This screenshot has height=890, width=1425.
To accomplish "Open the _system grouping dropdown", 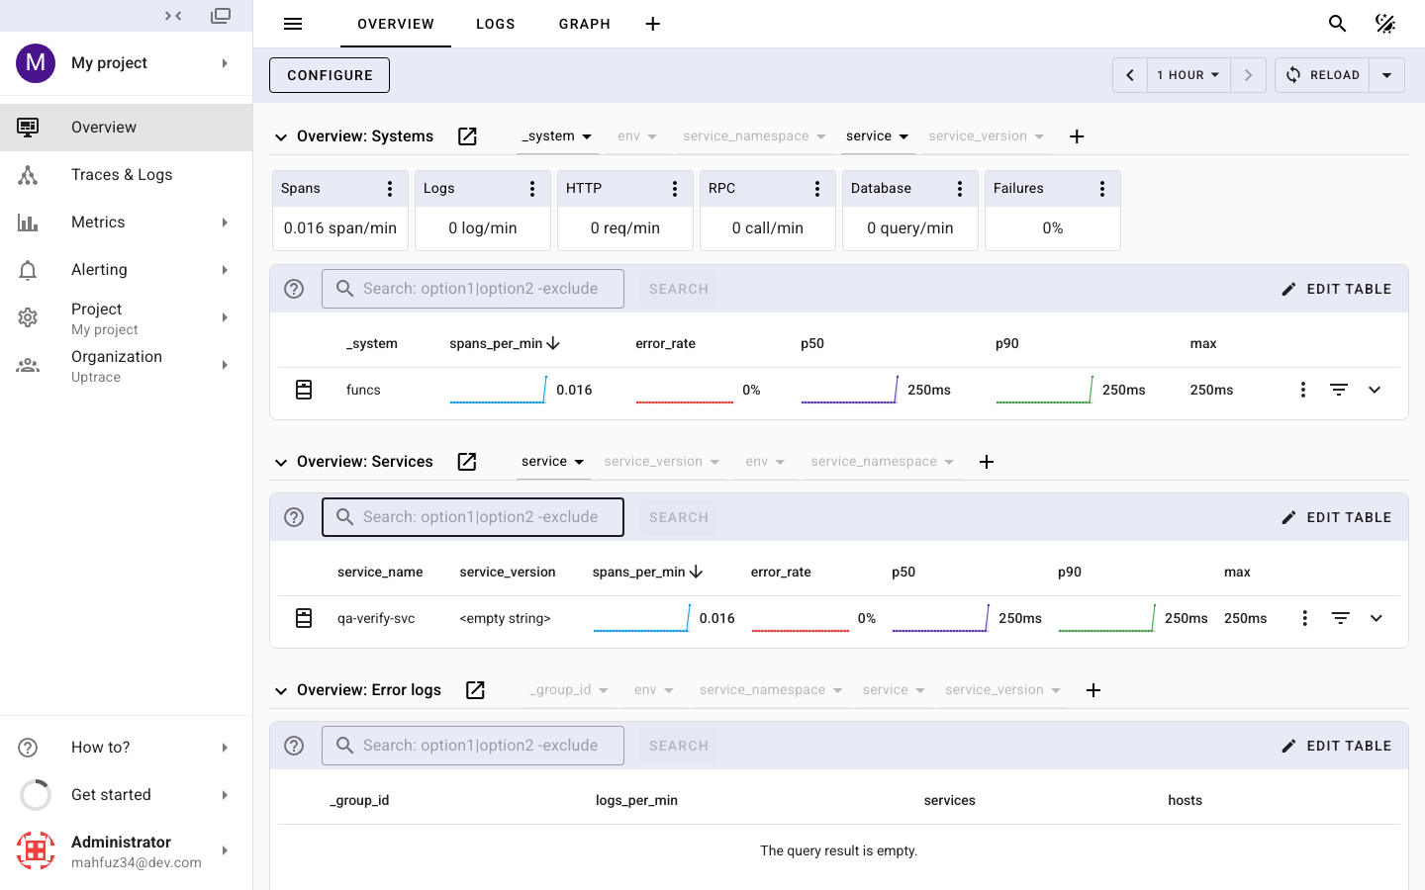I will click(x=557, y=136).
